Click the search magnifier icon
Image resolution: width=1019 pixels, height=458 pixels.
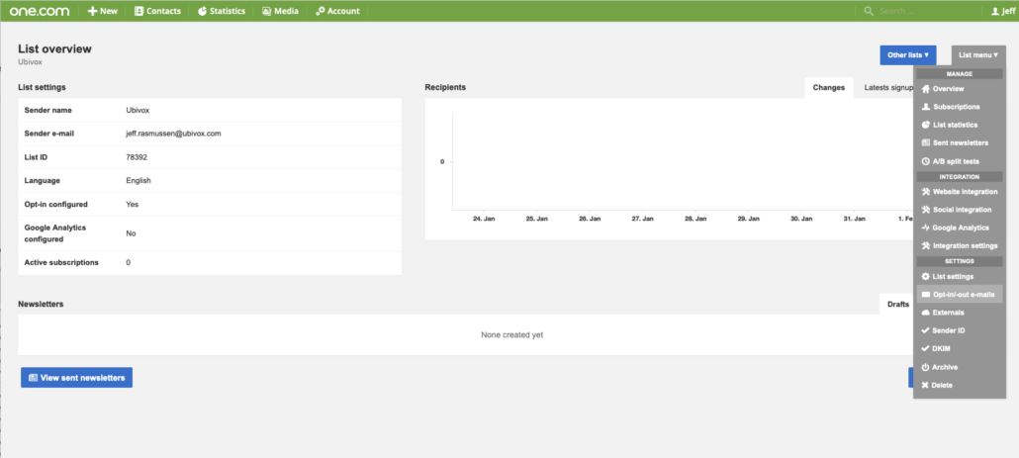[869, 11]
